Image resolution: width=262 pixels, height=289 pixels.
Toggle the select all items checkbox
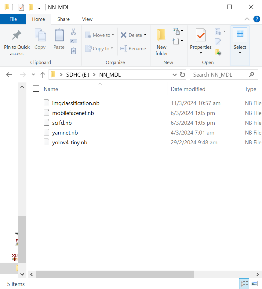(36, 89)
